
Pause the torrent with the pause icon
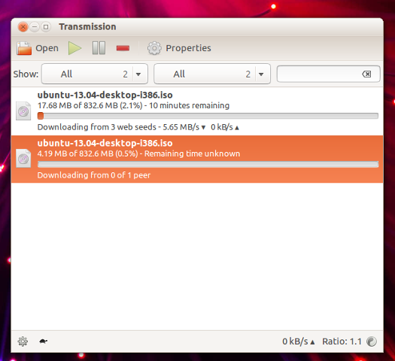pos(99,48)
